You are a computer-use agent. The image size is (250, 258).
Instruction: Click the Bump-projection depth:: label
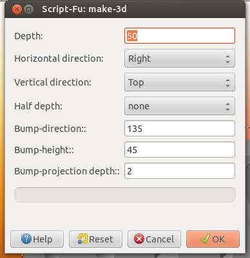67,171
